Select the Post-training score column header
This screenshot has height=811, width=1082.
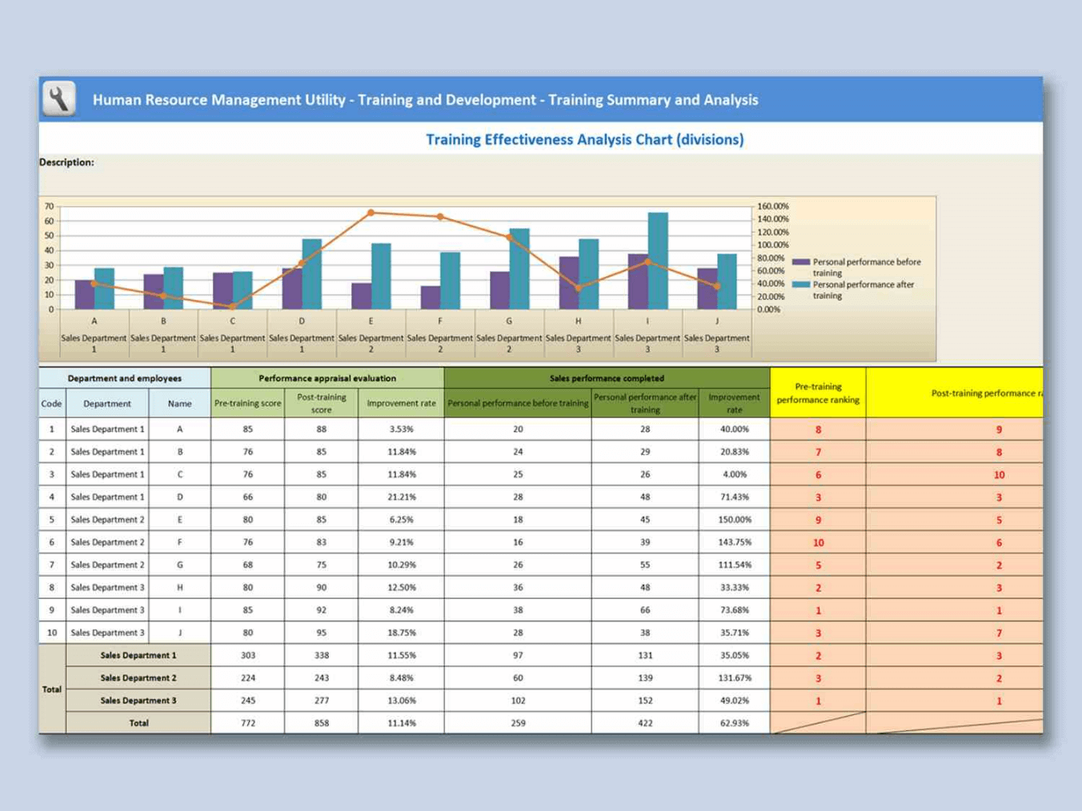(x=321, y=404)
